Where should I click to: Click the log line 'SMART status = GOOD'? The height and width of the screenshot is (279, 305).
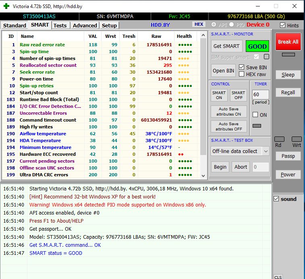coord(56,253)
